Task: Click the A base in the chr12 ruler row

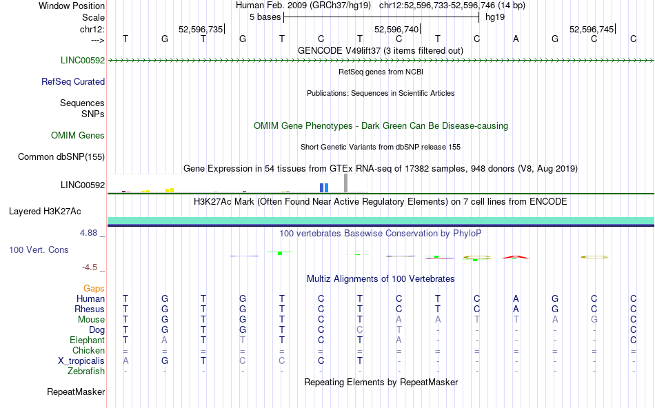Action: (x=516, y=39)
